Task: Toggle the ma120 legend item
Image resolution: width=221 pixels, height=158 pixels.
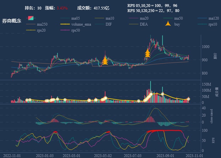Action: pos(213,18)
